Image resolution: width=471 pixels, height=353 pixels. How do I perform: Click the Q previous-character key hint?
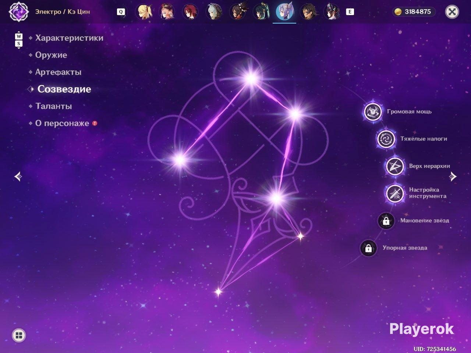tap(121, 12)
